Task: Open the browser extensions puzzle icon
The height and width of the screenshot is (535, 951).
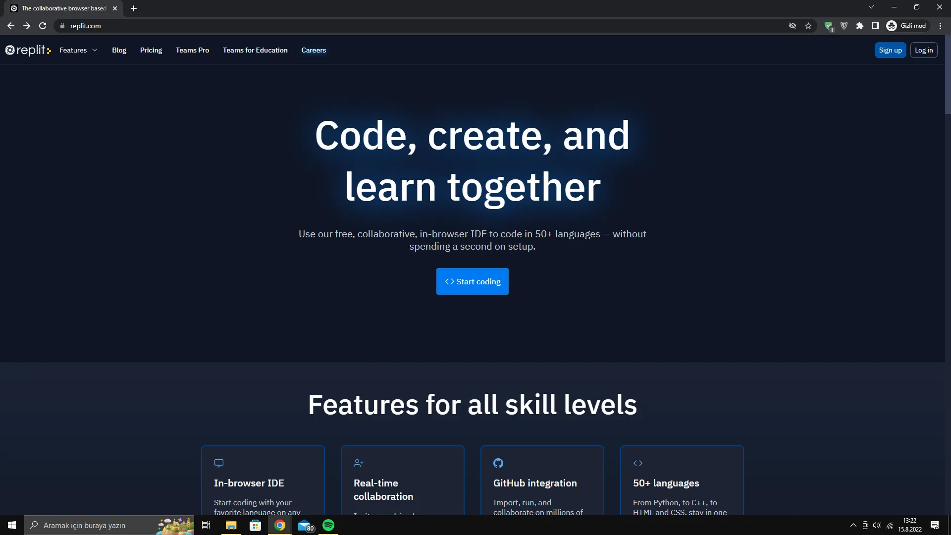Action: click(x=860, y=26)
